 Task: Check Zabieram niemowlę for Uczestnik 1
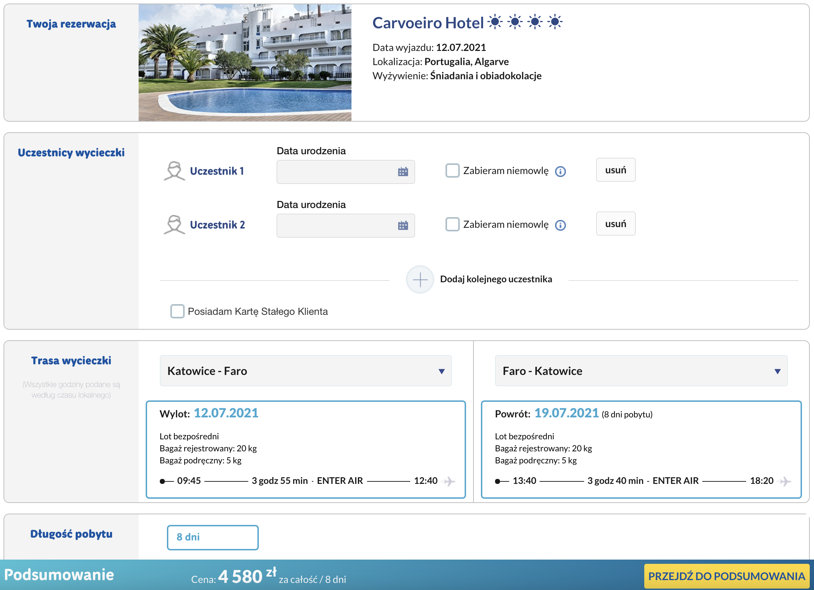click(452, 170)
